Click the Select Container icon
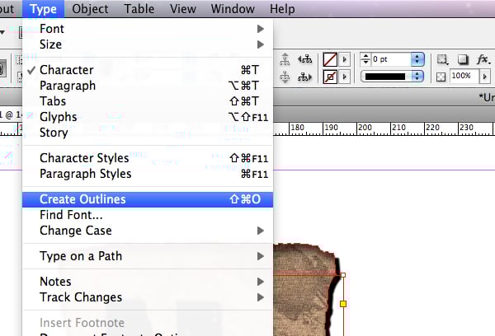 click(x=285, y=59)
